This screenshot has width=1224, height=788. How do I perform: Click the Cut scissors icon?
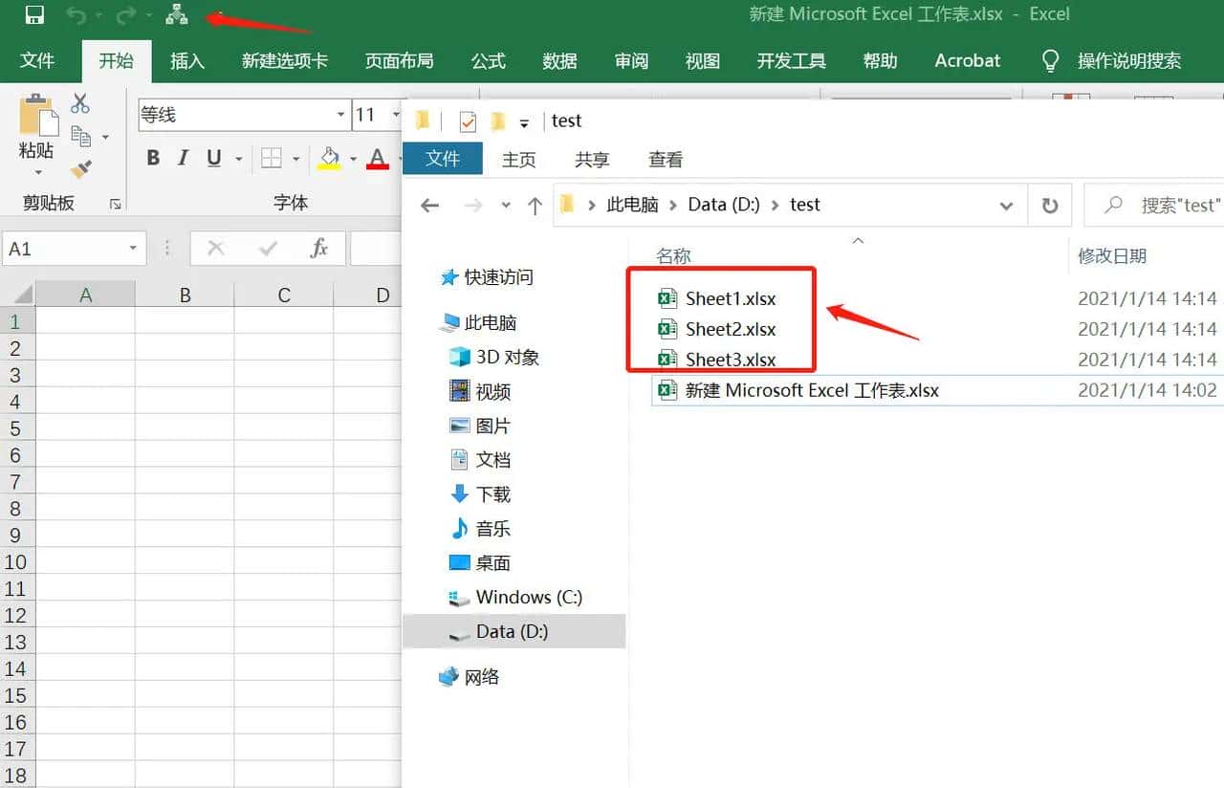coord(82,100)
